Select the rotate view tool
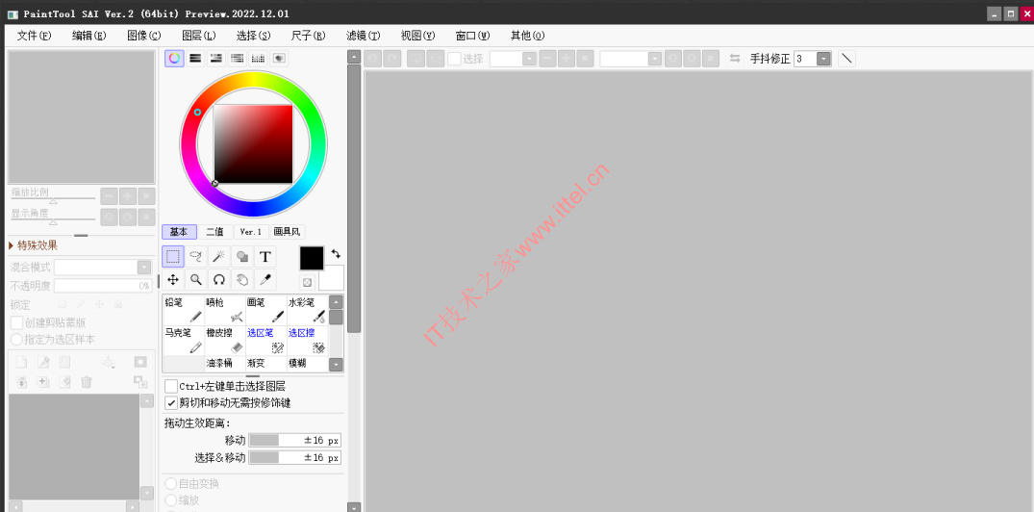Viewport: 1034px width, 512px height. coord(219,280)
